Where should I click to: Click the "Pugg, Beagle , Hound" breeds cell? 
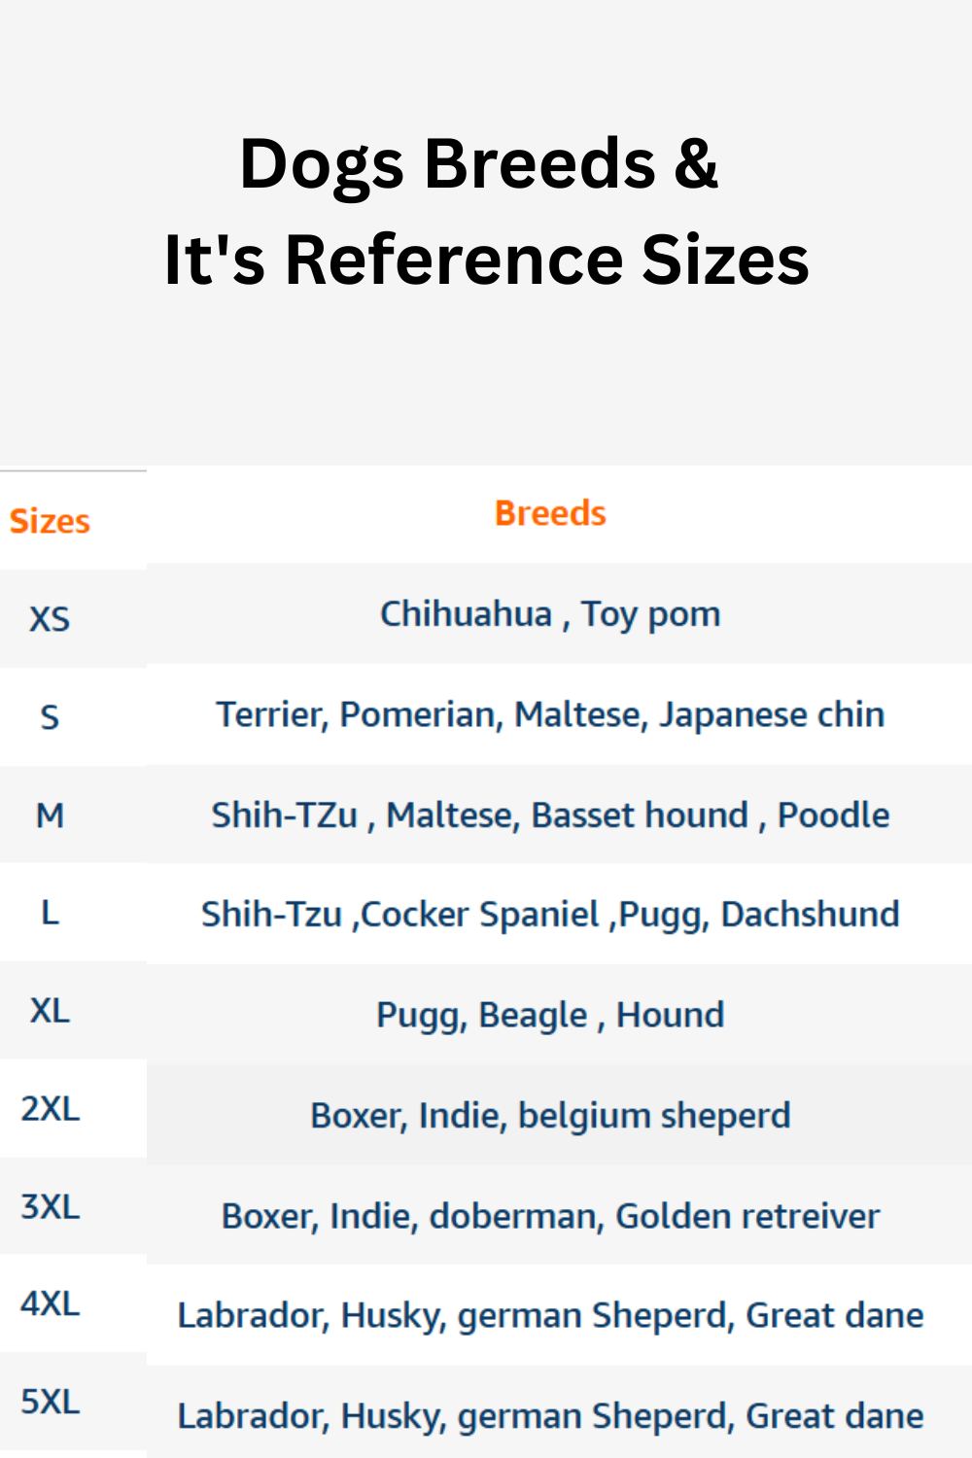[x=550, y=1016]
